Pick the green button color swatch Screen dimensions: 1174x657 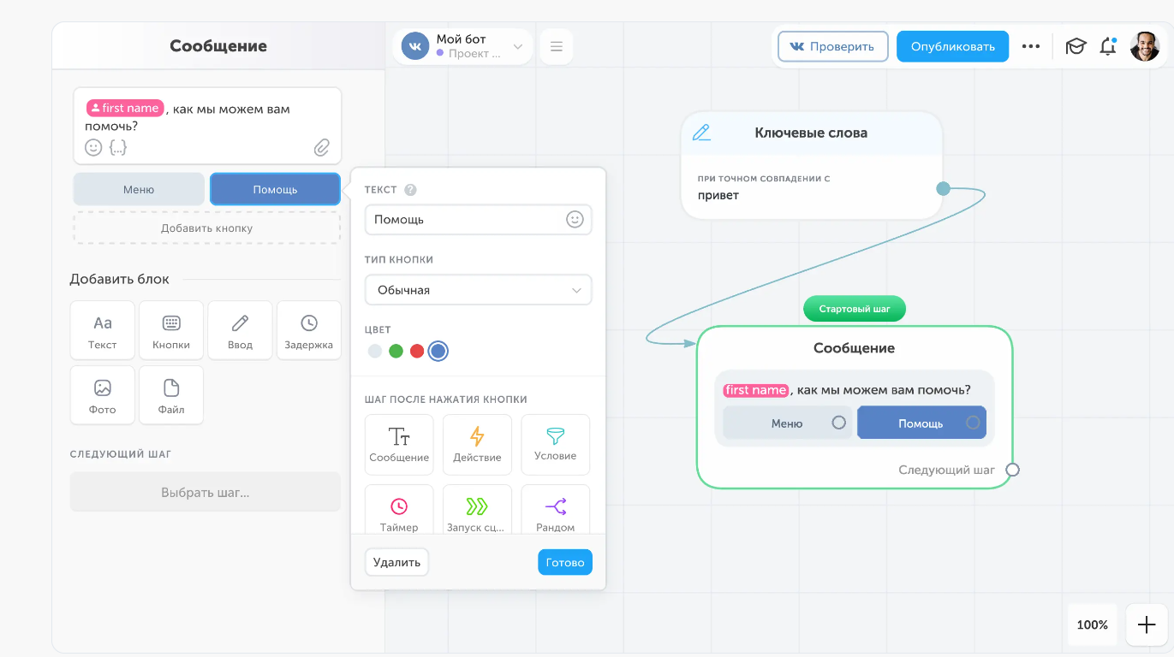pyautogui.click(x=396, y=351)
